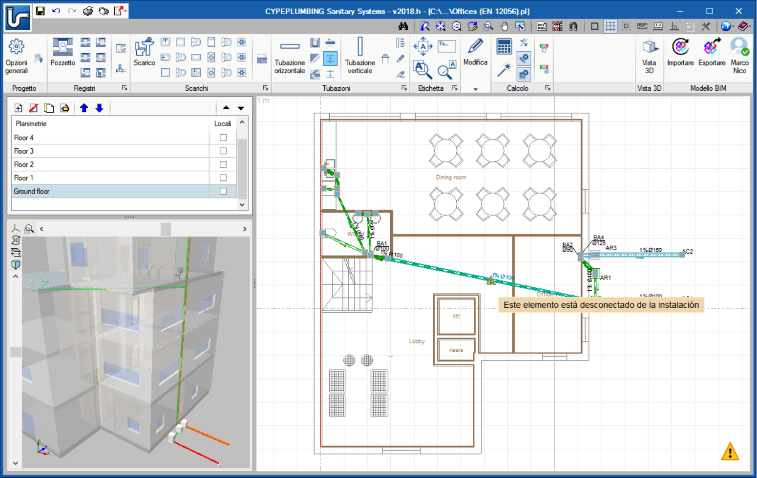Click right arrow of 3D view scrollbar
Screen dimensions: 757x478
(245, 229)
